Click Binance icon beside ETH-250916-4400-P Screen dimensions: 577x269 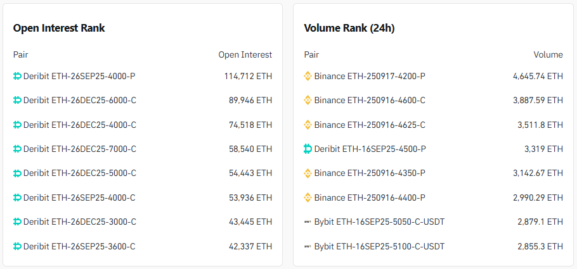coord(308,197)
